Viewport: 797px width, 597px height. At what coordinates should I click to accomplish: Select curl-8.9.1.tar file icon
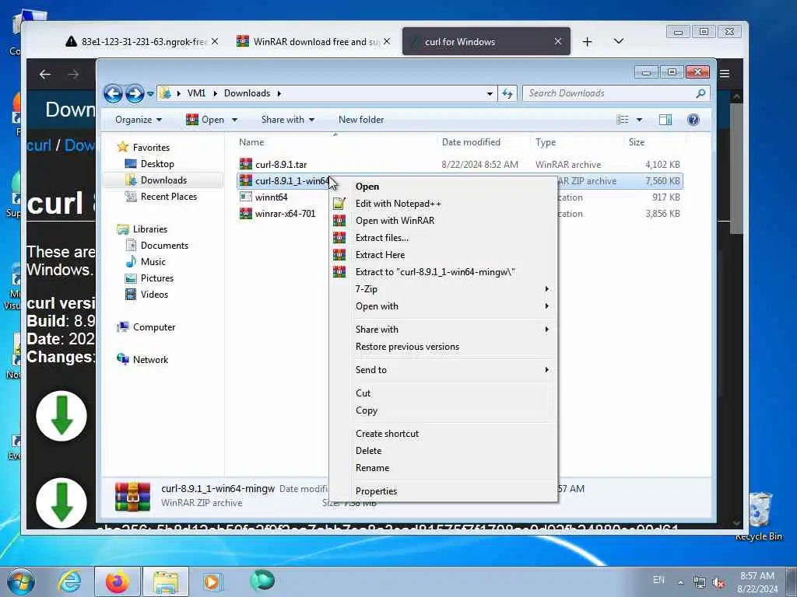[245, 164]
